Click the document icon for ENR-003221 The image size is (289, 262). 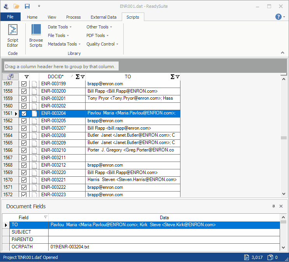(x=34, y=180)
